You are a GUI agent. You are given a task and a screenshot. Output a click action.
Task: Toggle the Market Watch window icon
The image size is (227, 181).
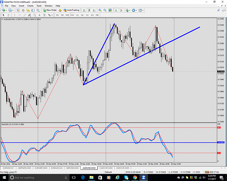(18, 10)
